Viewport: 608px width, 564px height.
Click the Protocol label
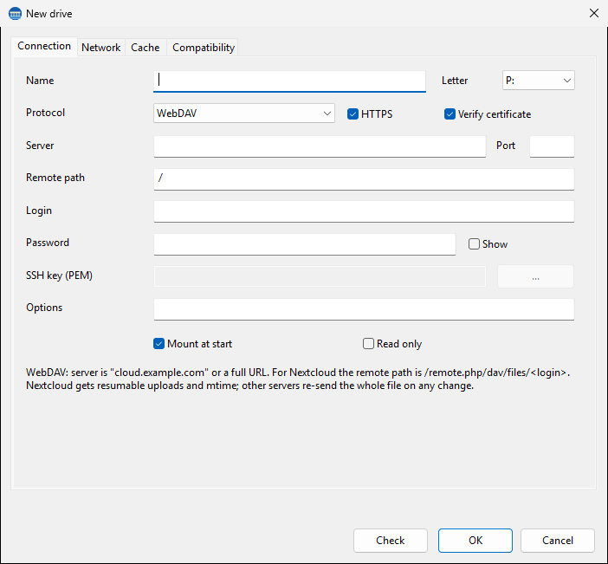[x=45, y=113]
